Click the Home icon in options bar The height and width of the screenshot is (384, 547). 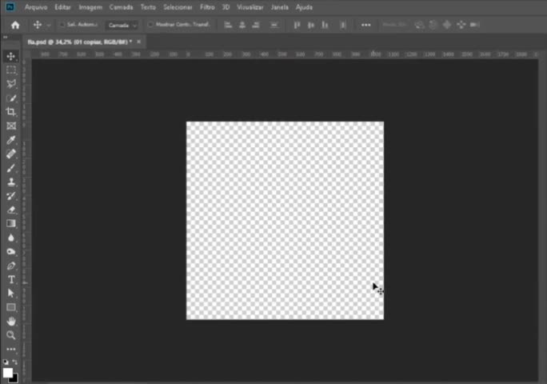pos(15,25)
